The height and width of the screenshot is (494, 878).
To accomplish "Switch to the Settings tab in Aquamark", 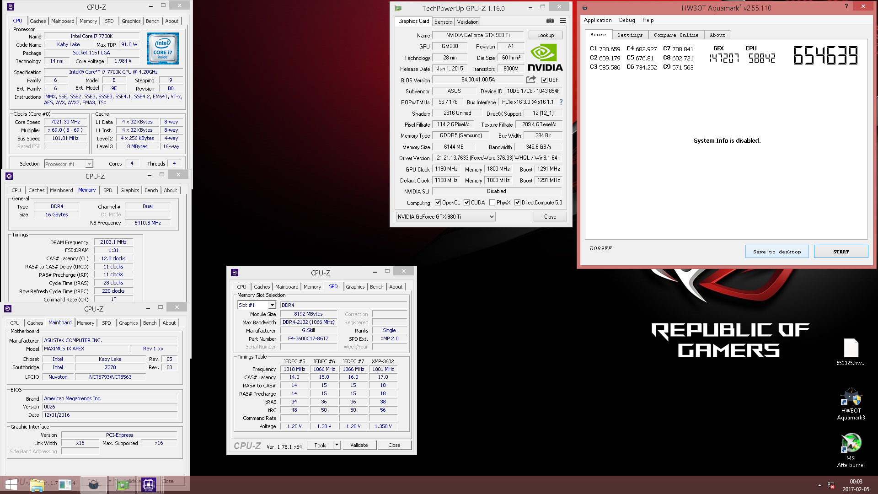I will click(x=630, y=35).
